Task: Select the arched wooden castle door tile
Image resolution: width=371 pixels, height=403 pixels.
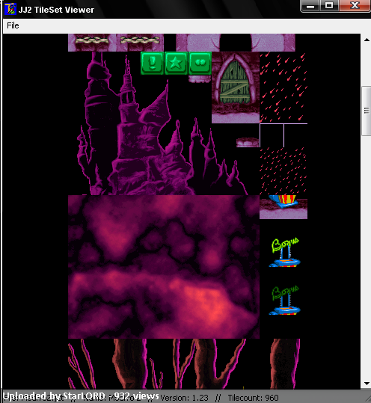Action: 236,87
